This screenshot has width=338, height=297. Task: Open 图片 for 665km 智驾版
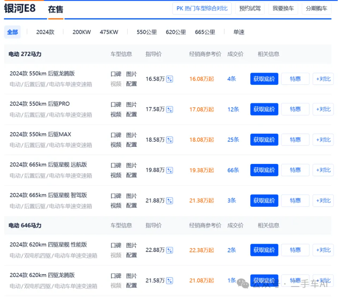(x=131, y=196)
